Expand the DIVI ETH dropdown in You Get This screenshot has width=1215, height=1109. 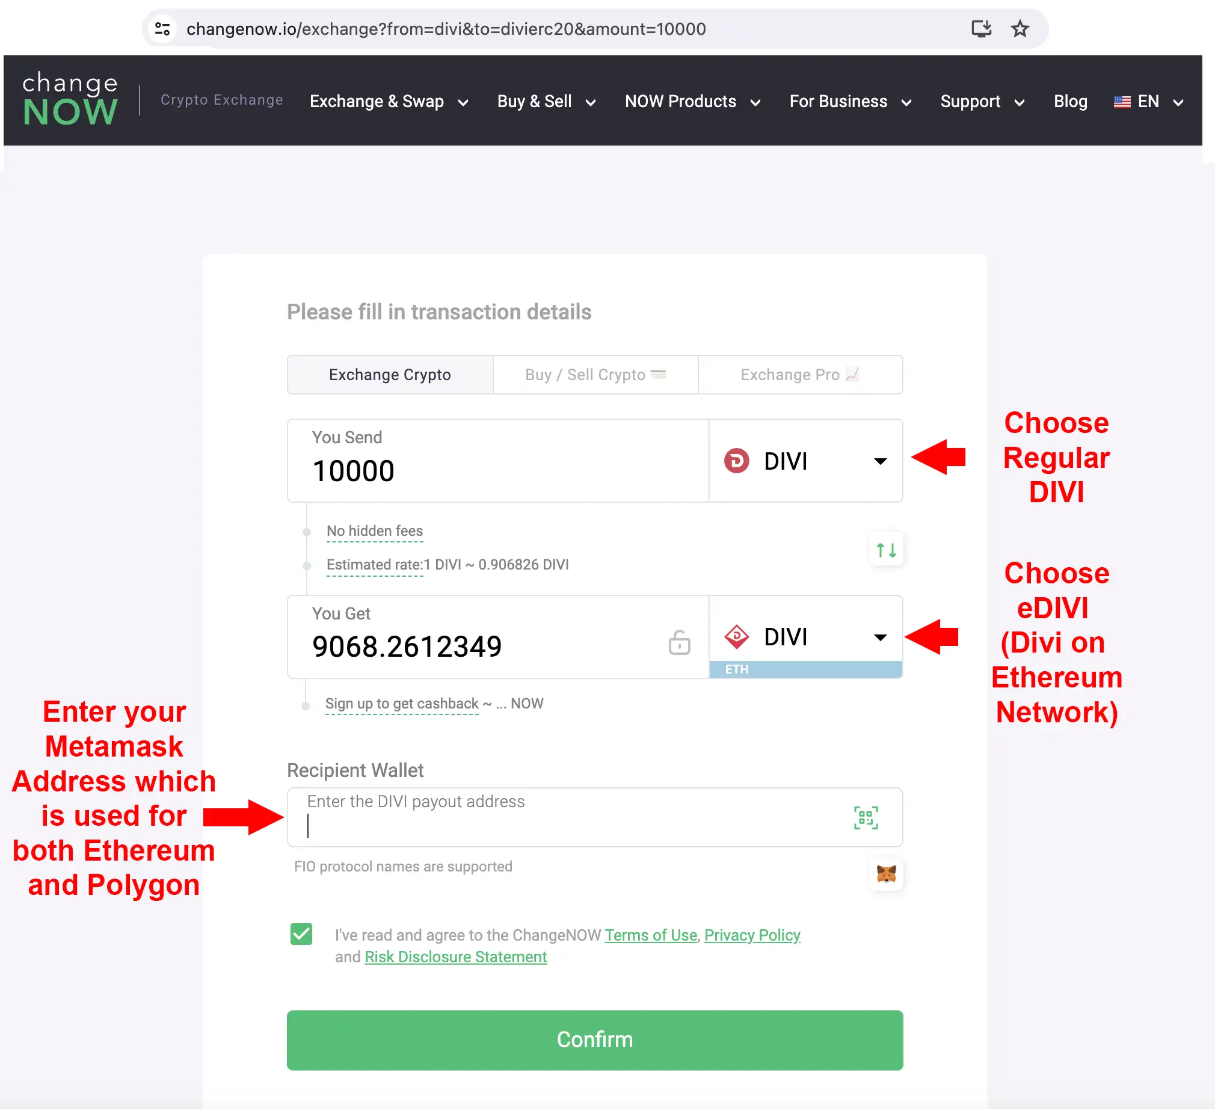881,635
